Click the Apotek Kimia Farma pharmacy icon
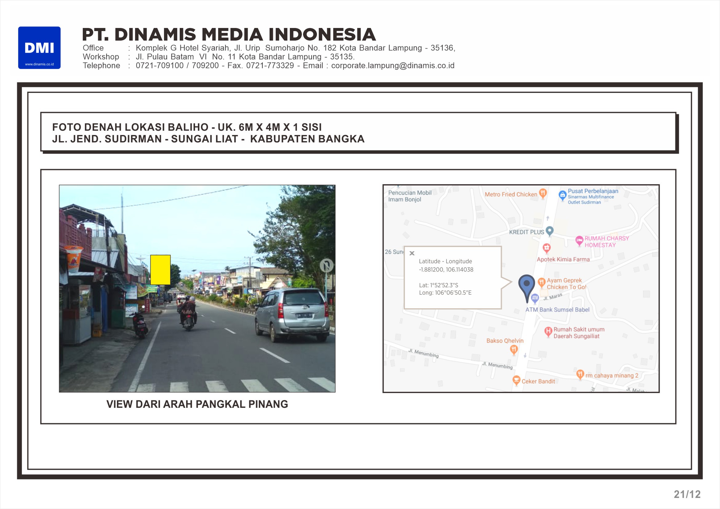The height and width of the screenshot is (509, 720). tap(546, 249)
